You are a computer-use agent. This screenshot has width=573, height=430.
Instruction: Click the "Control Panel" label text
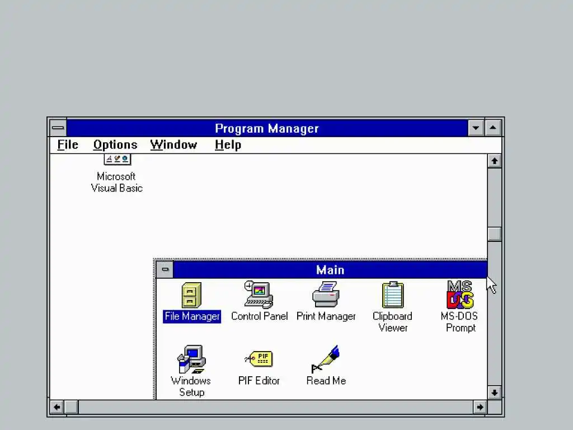point(260,316)
